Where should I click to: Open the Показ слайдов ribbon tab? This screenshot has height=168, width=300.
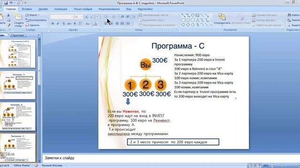pyautogui.click(x=83, y=9)
